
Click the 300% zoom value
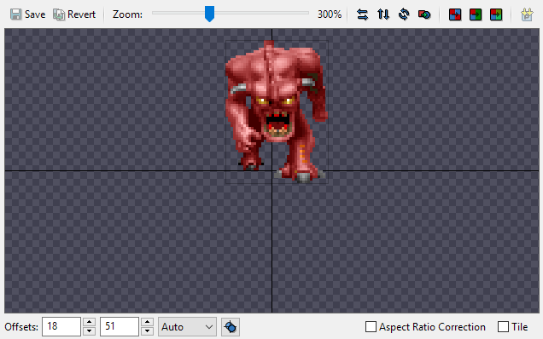(330, 14)
